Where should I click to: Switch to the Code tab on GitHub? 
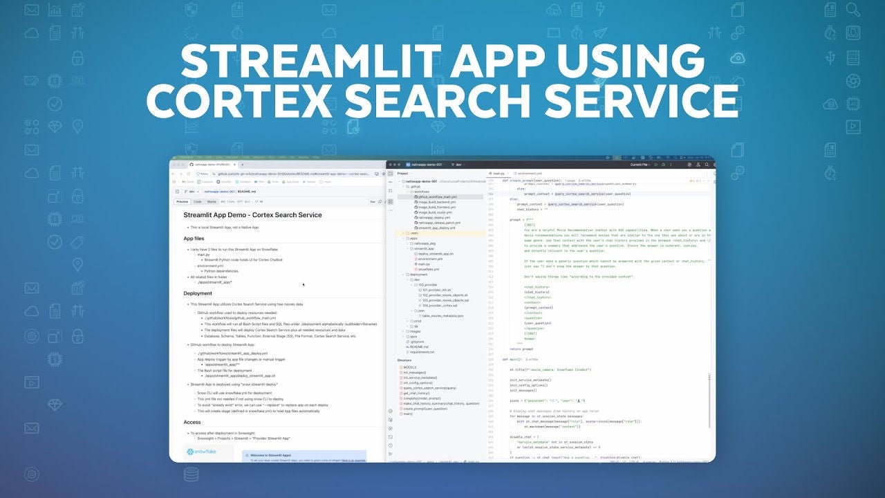[x=198, y=201]
